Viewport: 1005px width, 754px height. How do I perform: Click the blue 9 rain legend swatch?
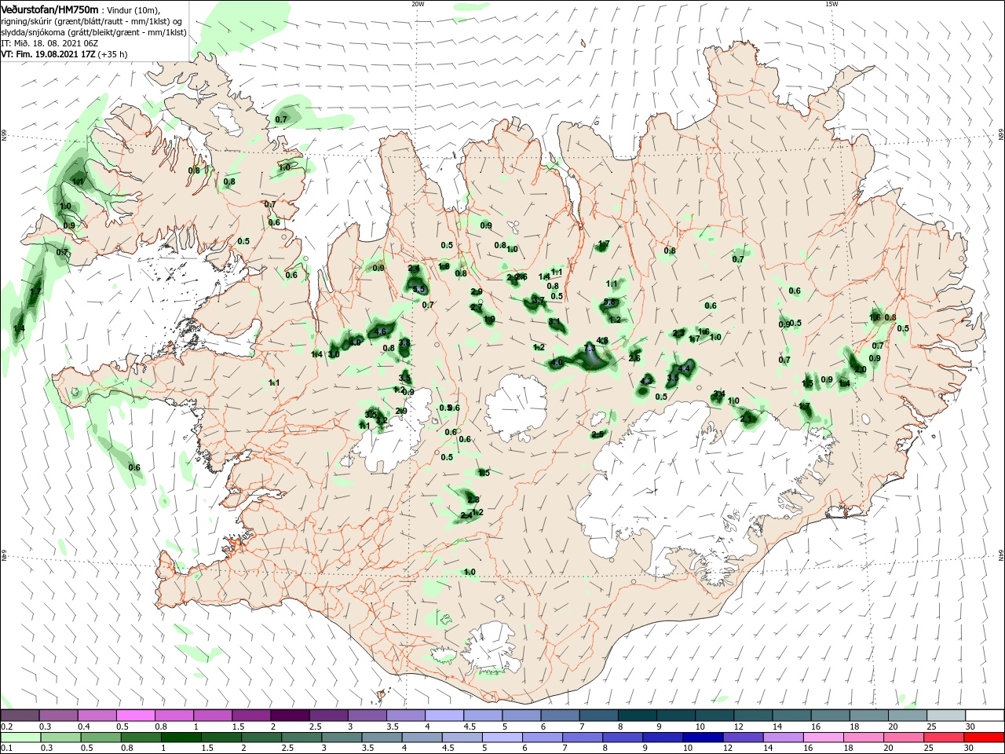point(662,738)
